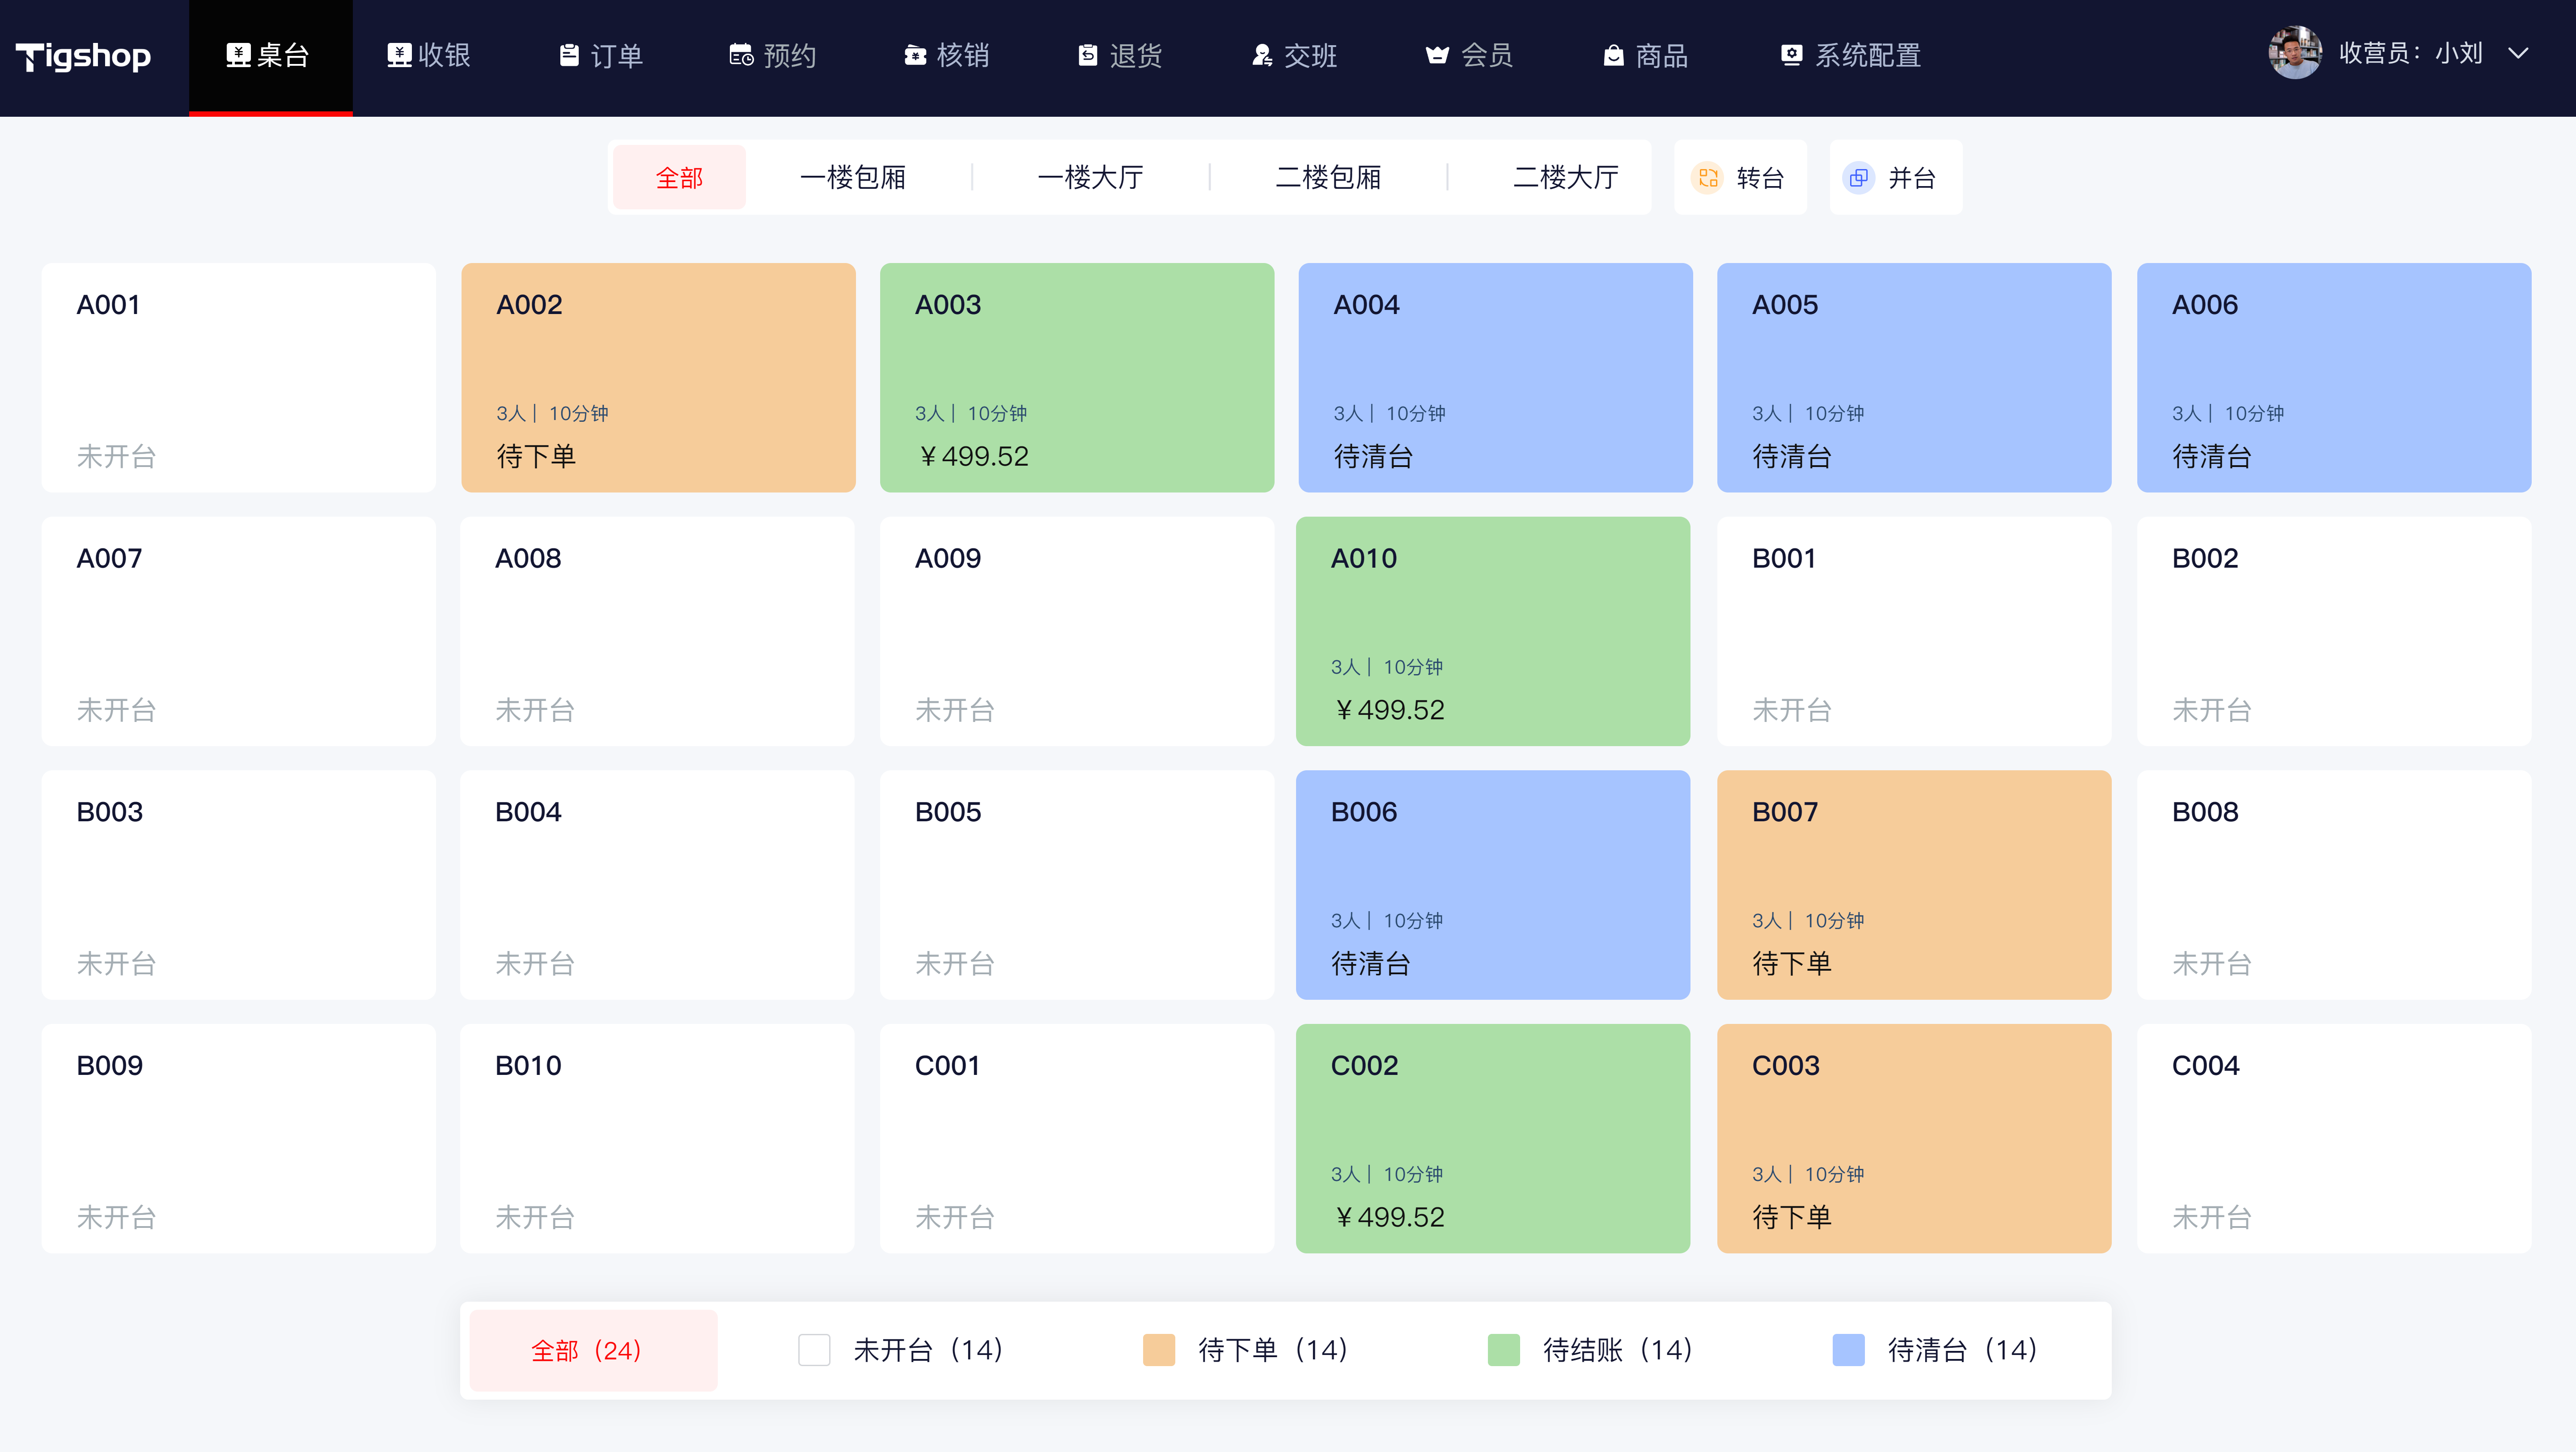Open table card C001
This screenshot has height=1452, width=2576.
[1077, 1139]
